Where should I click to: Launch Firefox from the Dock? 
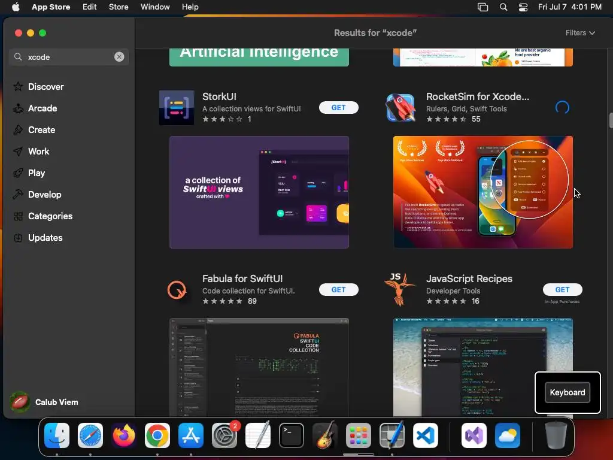[124, 435]
